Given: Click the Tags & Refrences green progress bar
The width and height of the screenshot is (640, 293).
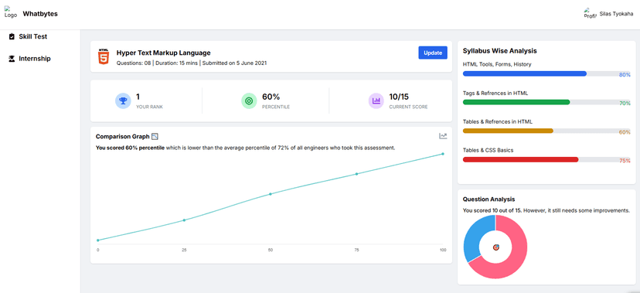Looking at the screenshot, I should coord(516,102).
